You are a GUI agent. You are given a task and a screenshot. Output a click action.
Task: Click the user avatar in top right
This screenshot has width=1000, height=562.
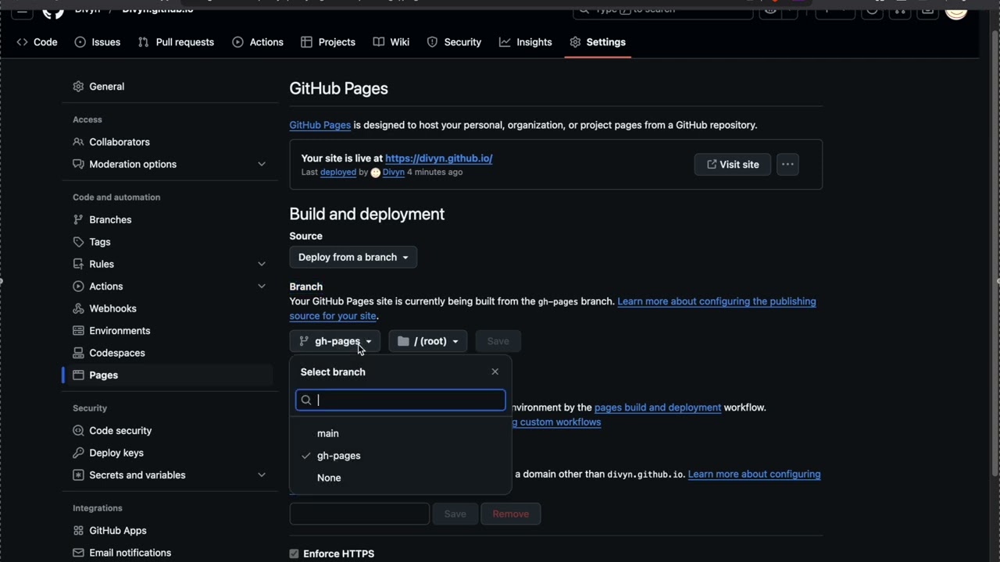point(956,11)
